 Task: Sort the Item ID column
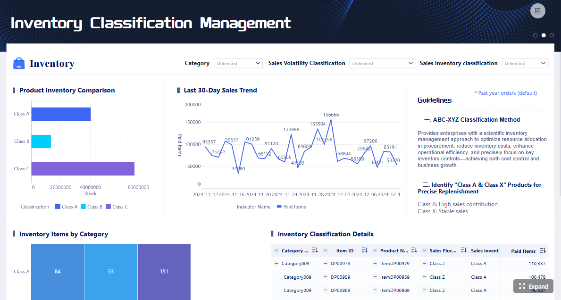364,250
